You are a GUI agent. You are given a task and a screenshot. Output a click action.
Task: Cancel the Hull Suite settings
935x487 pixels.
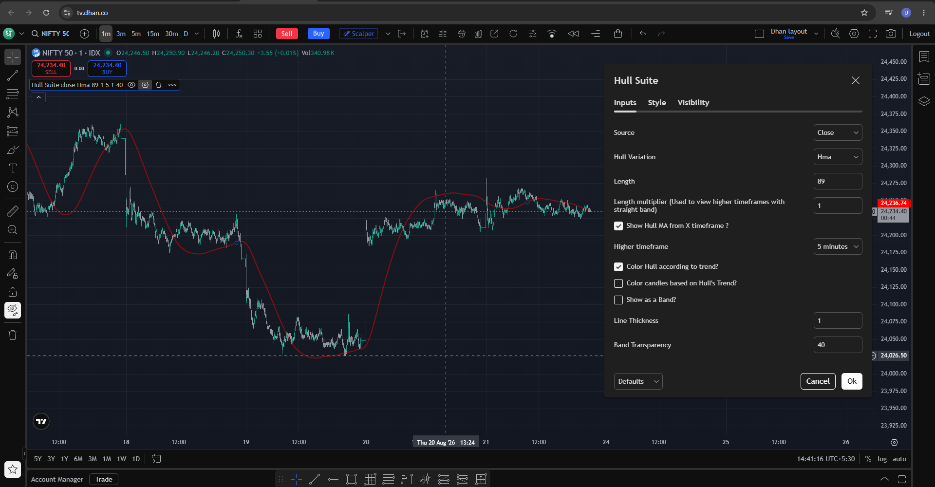point(818,381)
